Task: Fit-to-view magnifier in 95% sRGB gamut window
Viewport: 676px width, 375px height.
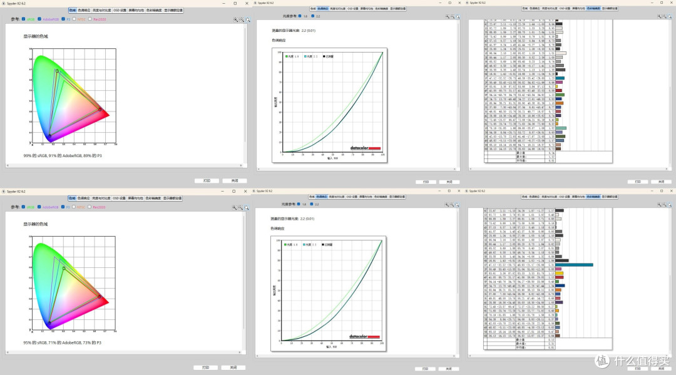Action: 247,207
